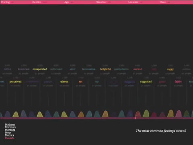
Task: Click the yellow mound under the 'exasperated' label
Action: [x=40, y=114]
